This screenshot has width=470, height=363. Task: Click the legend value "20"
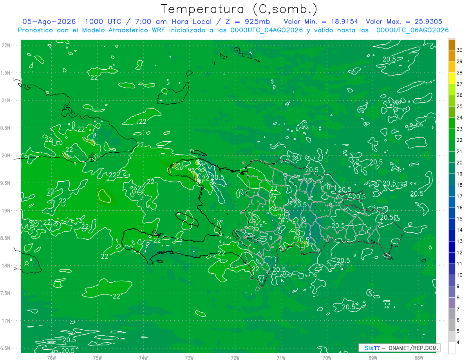click(x=459, y=163)
